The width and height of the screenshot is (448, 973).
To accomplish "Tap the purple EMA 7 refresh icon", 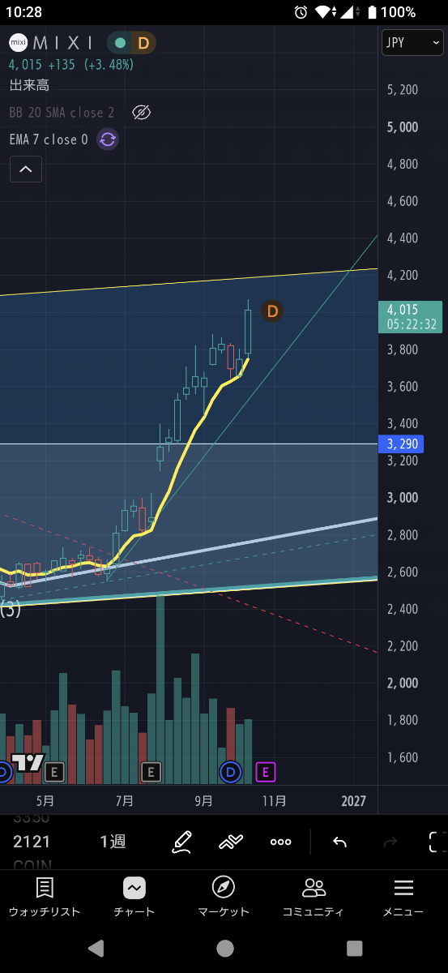I will tap(108, 139).
